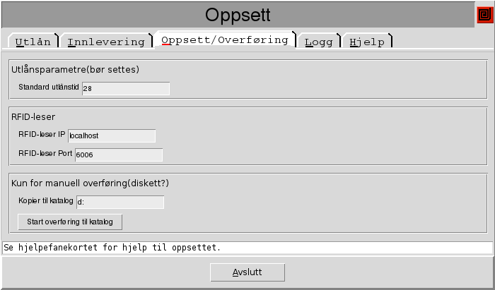This screenshot has width=495, height=290.
Task: Click the RFID-leser Port field
Action: coord(118,155)
